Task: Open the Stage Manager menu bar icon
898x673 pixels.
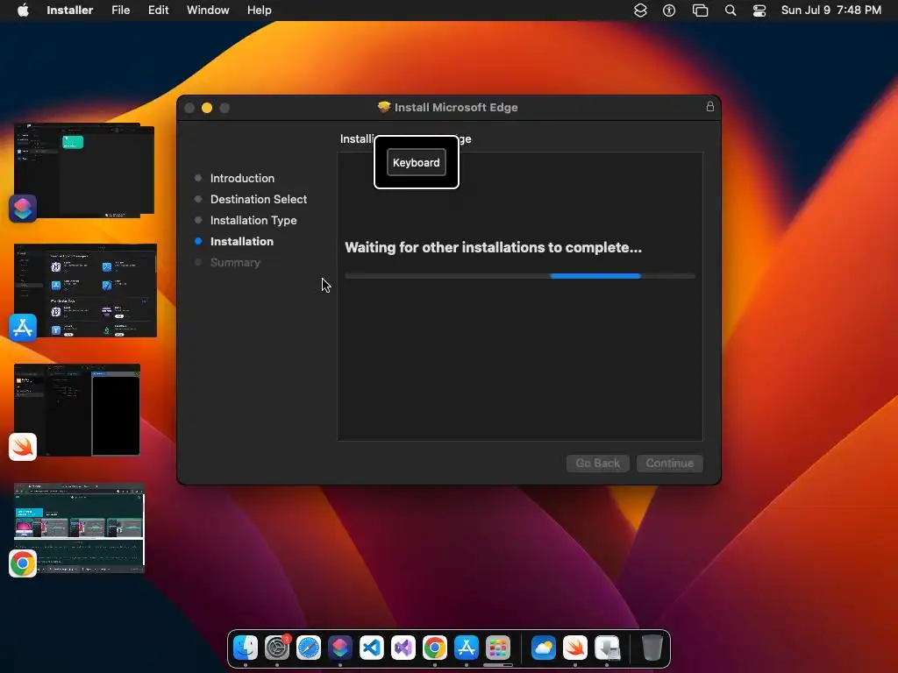Action: click(x=700, y=10)
